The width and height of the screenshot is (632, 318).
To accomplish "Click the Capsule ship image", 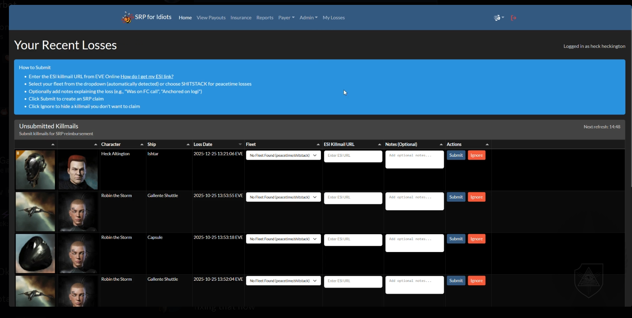I will [35, 254].
